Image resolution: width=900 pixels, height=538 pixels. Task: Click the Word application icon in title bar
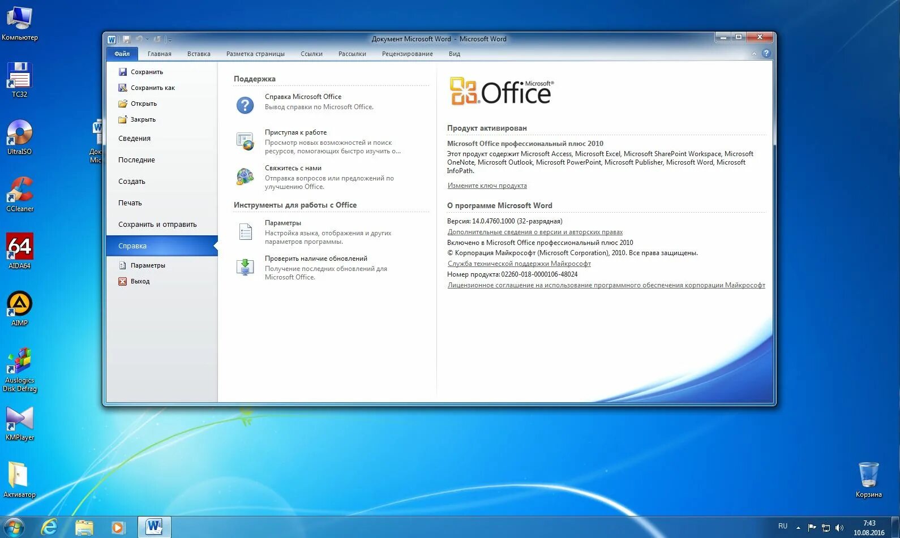click(112, 39)
